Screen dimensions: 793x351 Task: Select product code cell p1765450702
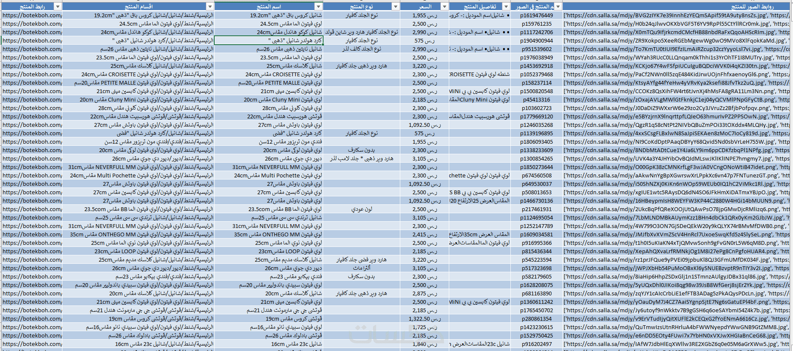click(x=537, y=310)
